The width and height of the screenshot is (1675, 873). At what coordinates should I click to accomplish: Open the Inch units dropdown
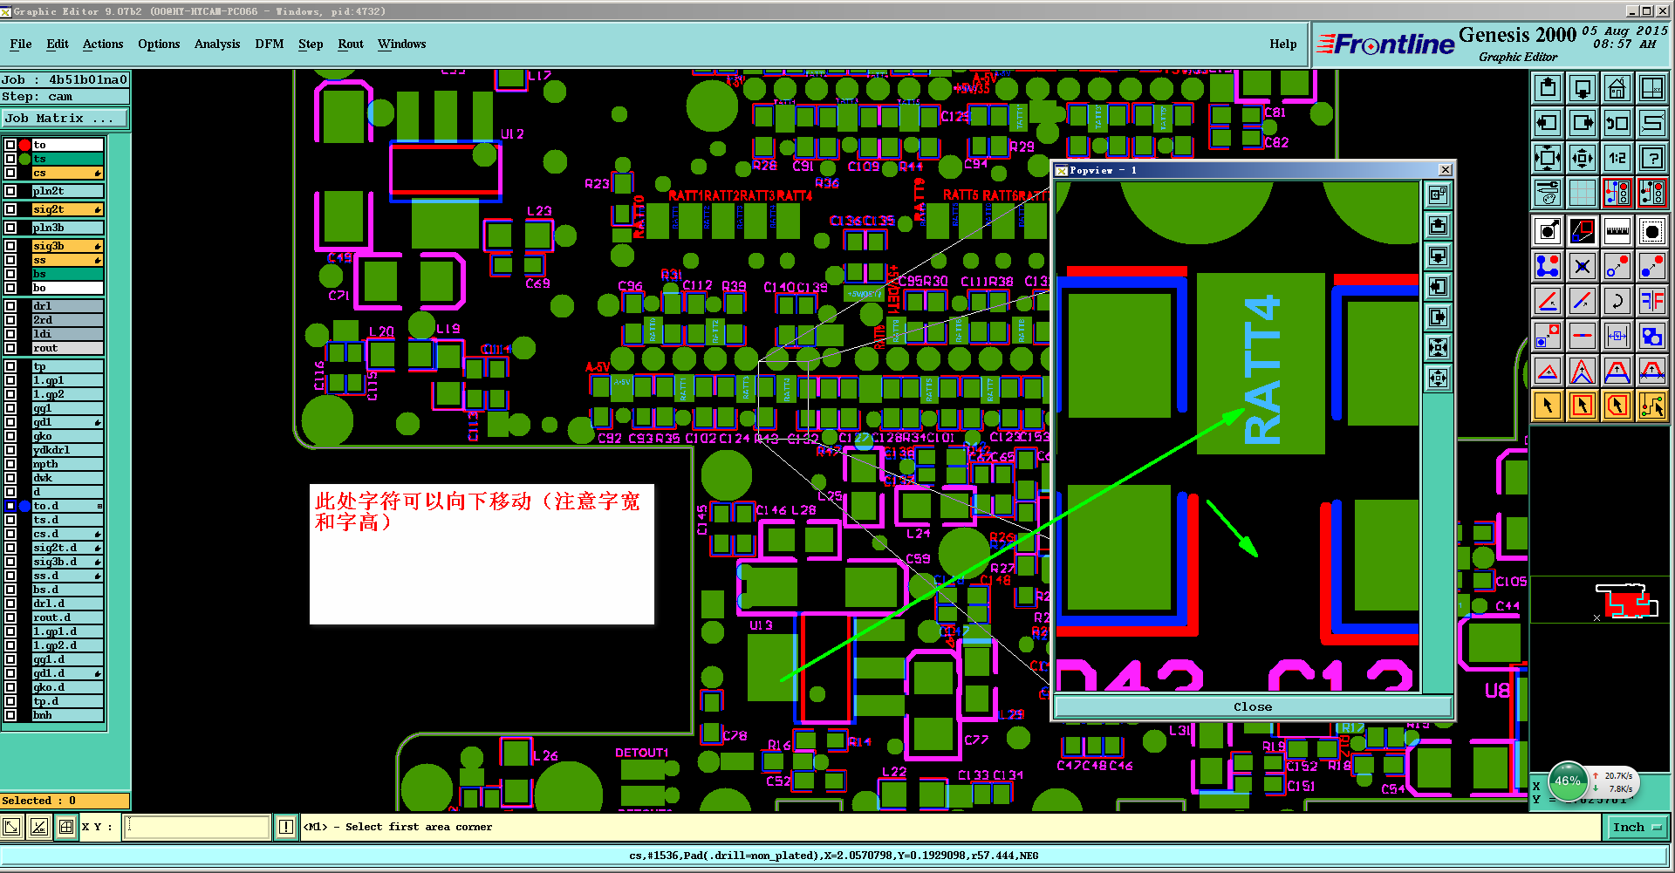[x=1637, y=828]
